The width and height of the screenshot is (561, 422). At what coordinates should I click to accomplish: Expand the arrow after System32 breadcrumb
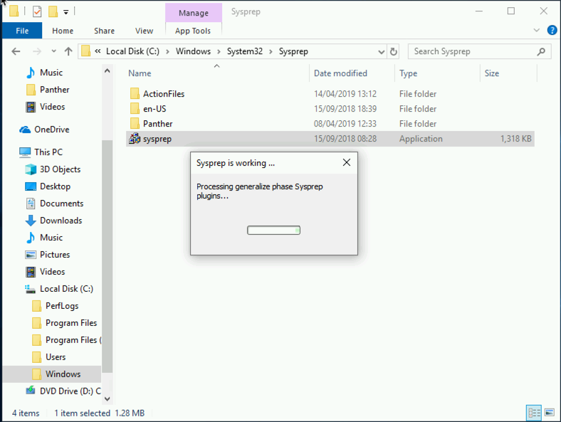tap(271, 51)
